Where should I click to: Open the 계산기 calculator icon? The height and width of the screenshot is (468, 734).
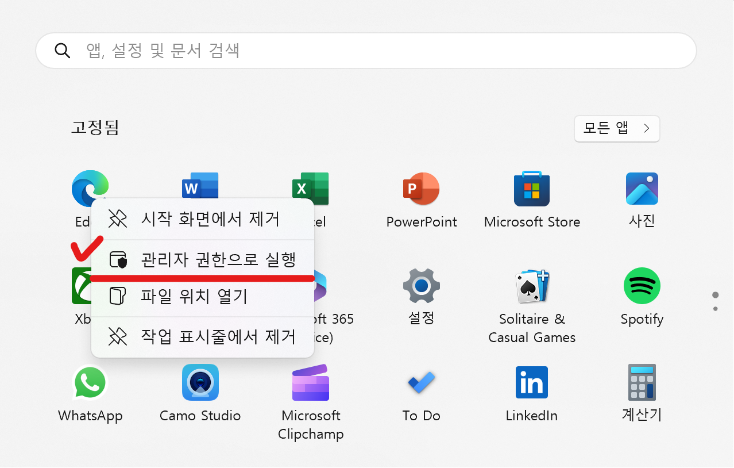coord(642,382)
